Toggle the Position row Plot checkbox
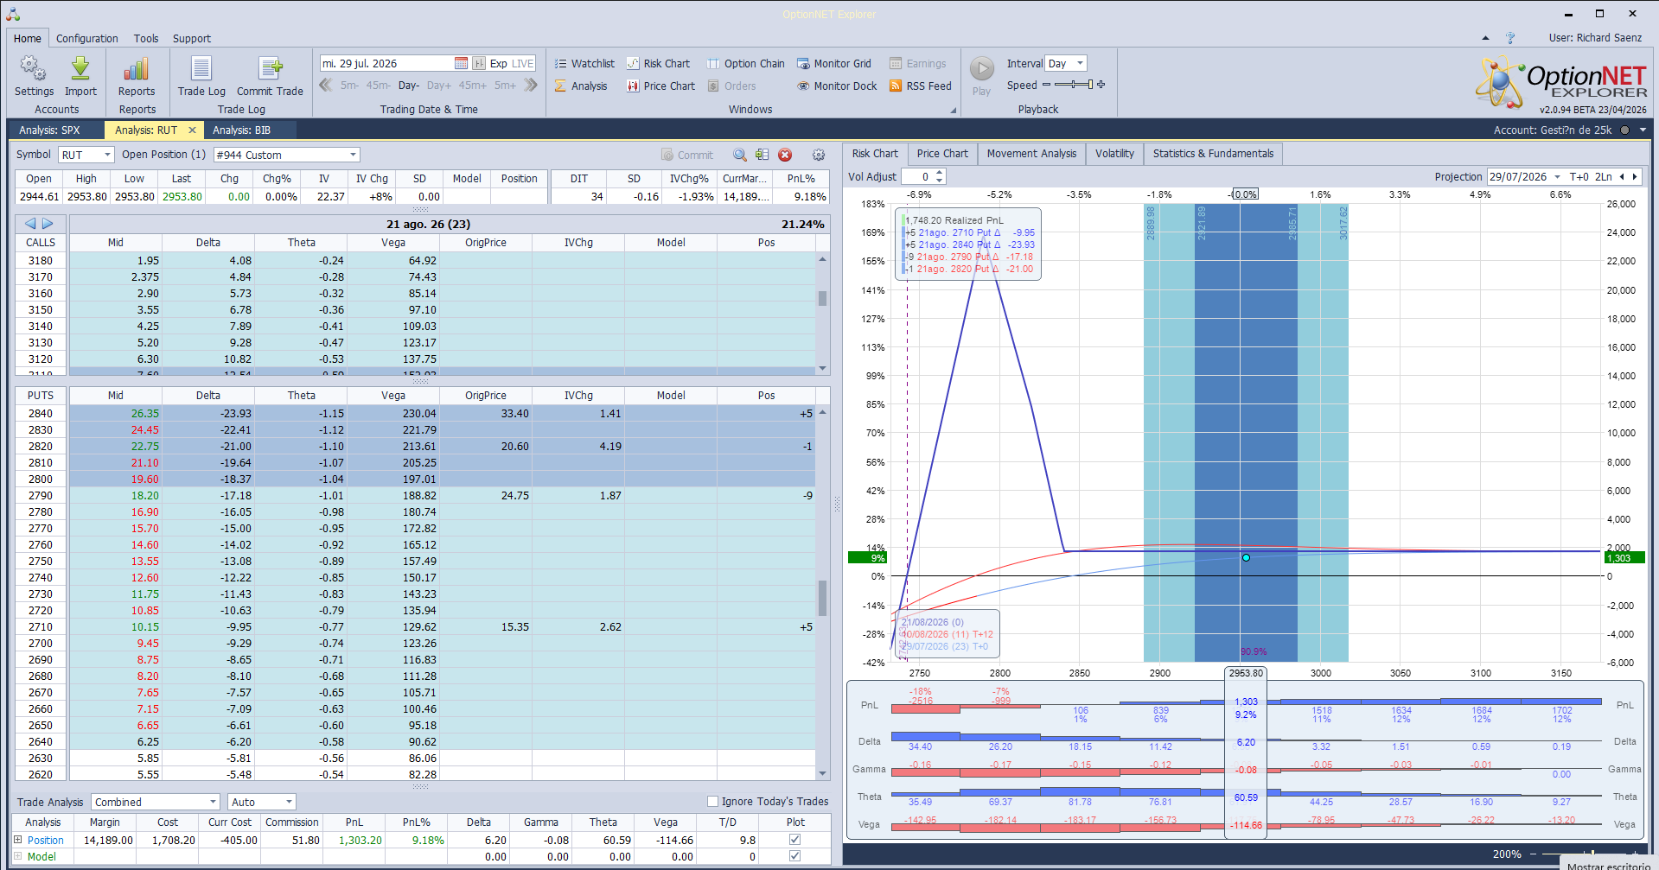The width and height of the screenshot is (1659, 870). pos(794,840)
